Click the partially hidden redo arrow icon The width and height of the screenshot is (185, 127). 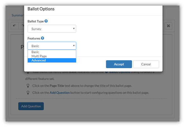click(x=22, y=26)
